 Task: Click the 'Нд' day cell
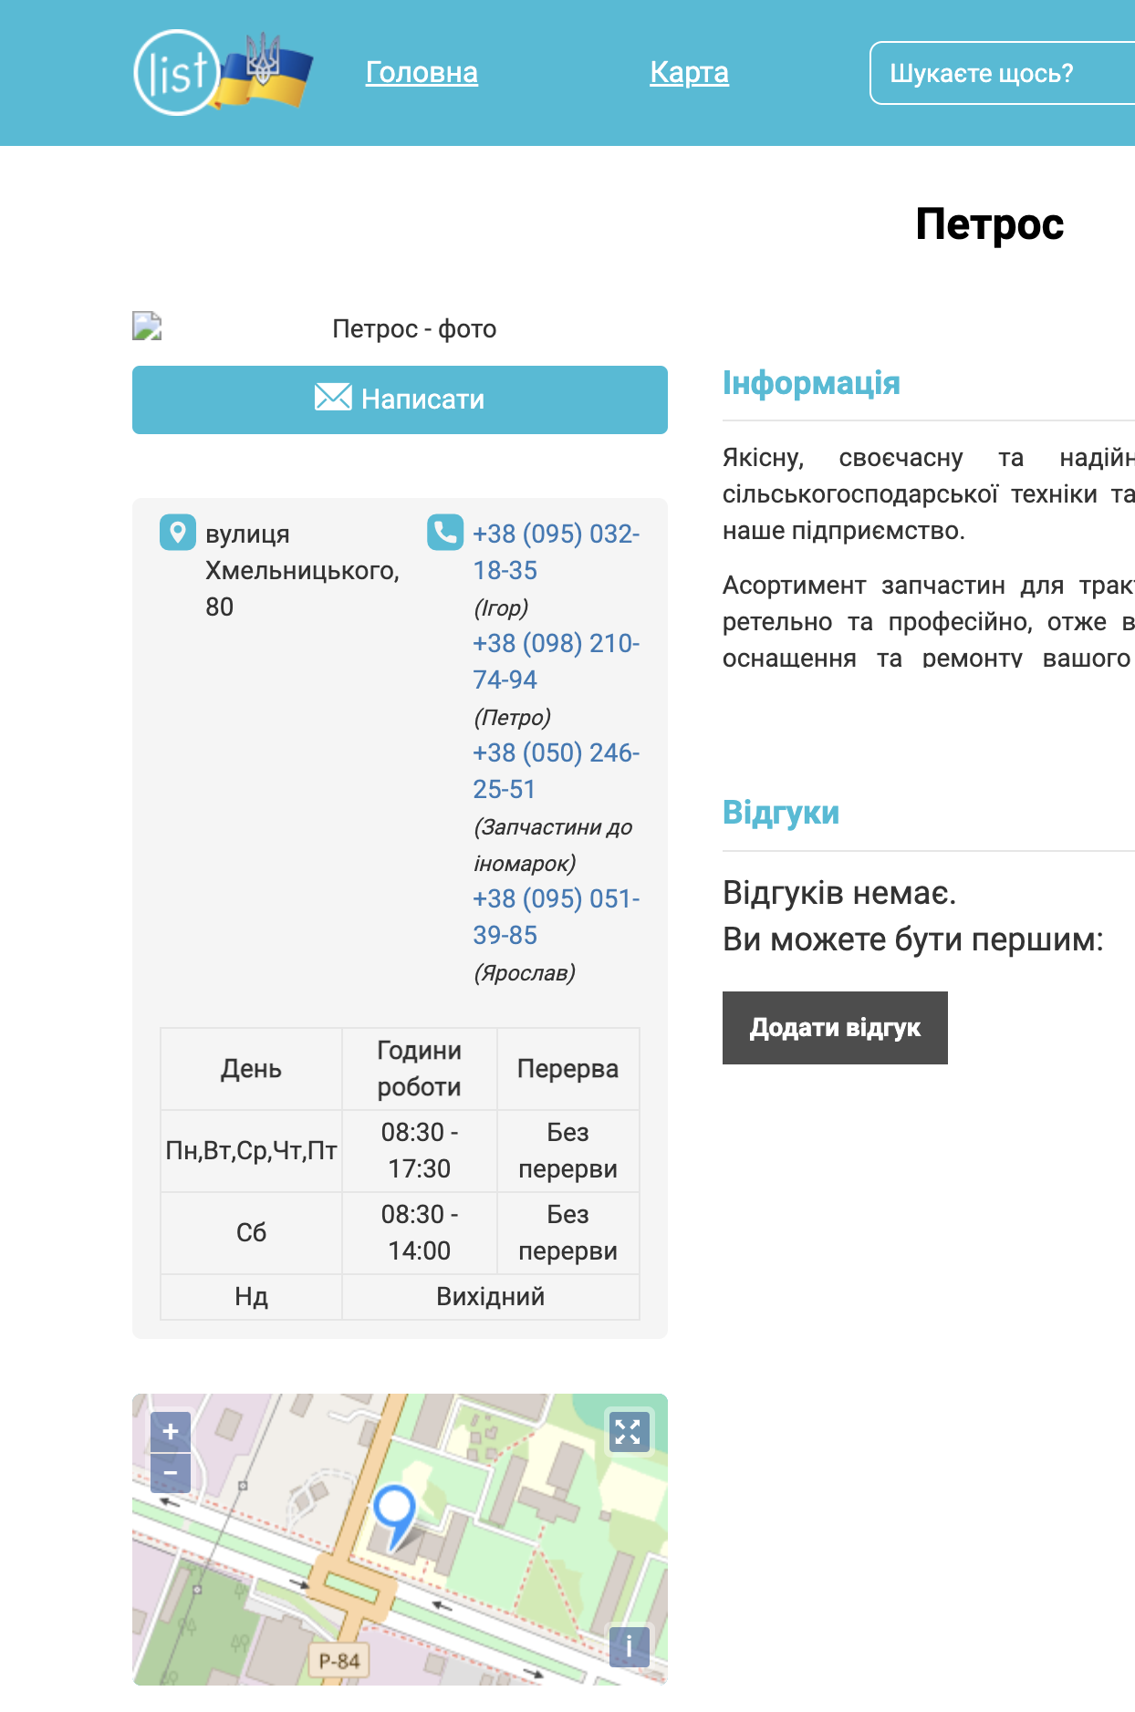(251, 1297)
